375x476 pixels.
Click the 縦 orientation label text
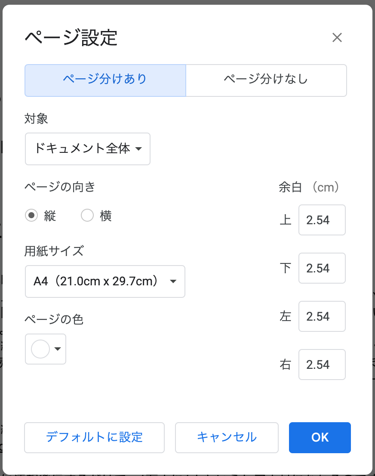(50, 216)
